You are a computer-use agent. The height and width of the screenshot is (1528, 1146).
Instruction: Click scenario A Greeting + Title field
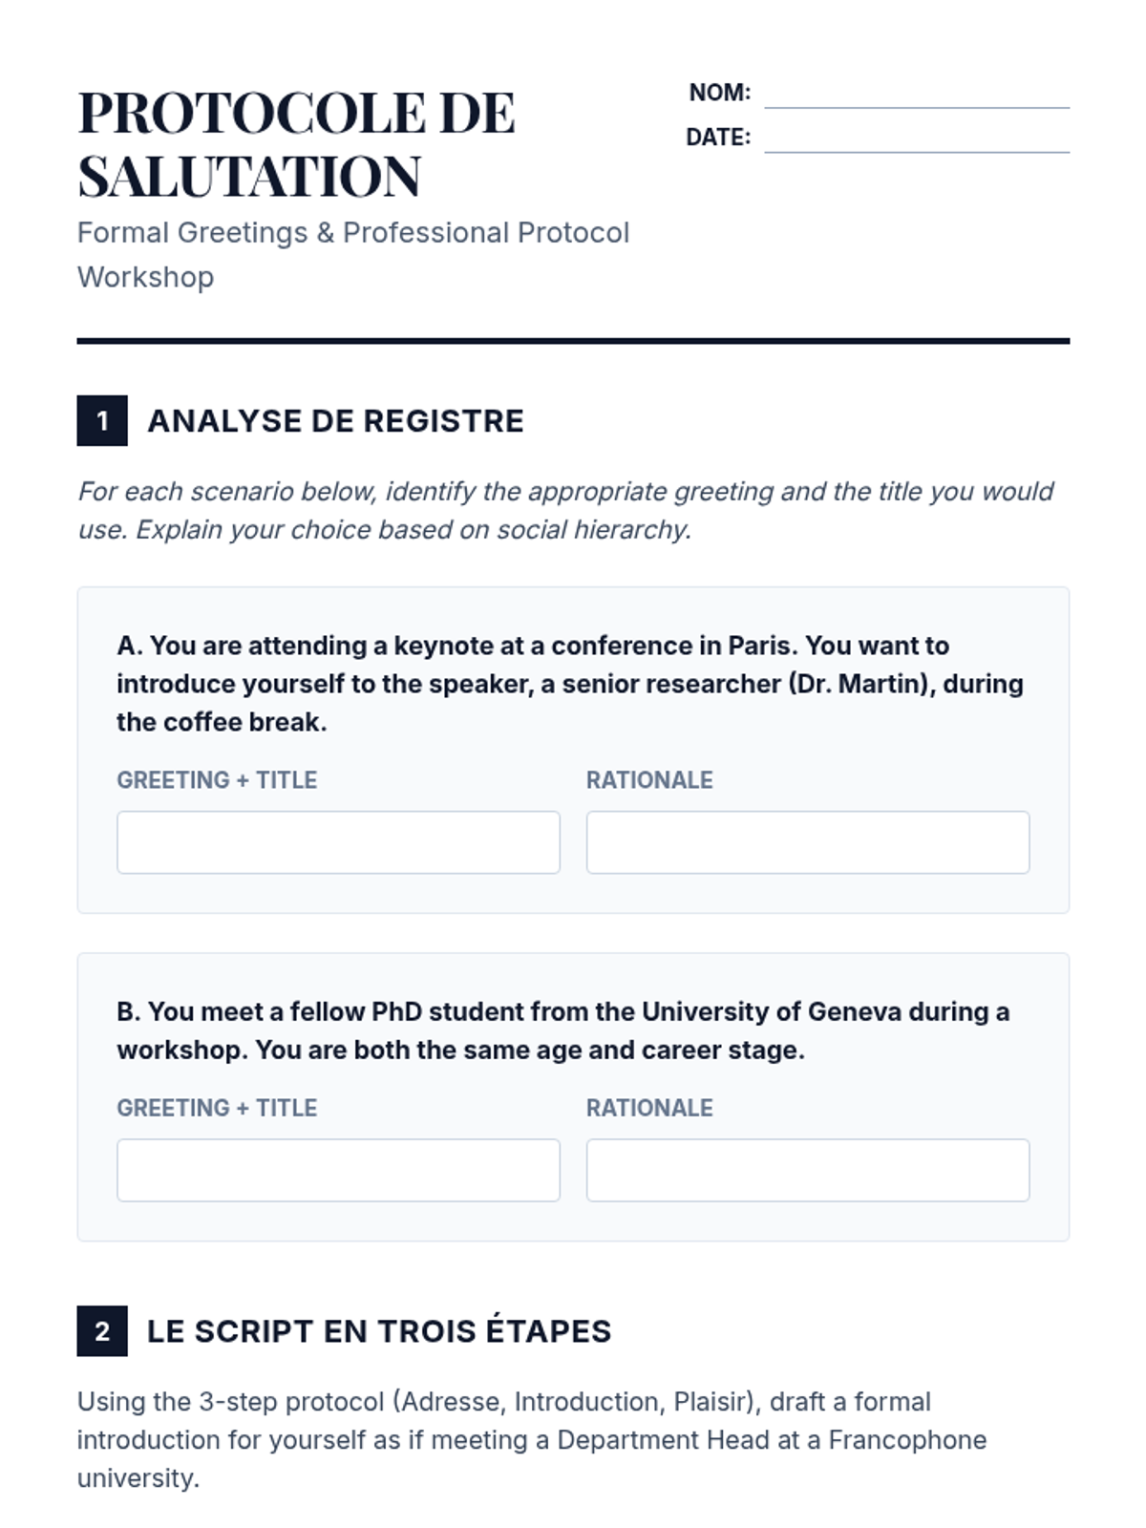coord(338,842)
